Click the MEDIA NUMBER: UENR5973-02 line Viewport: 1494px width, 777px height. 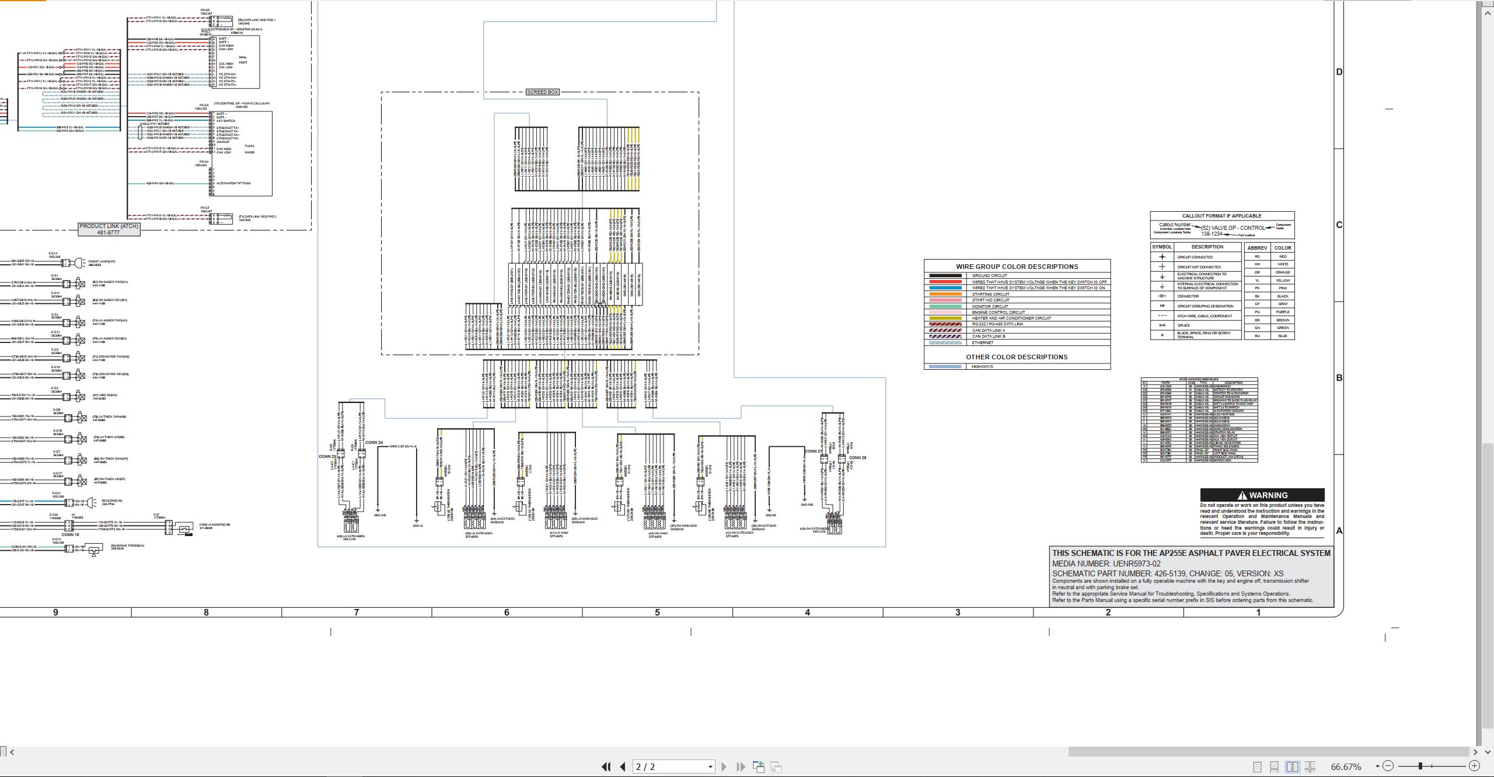click(1106, 563)
